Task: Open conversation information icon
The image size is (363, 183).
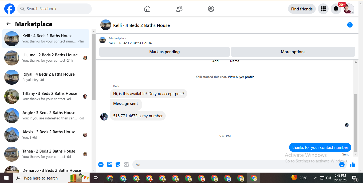Action: click(350, 25)
